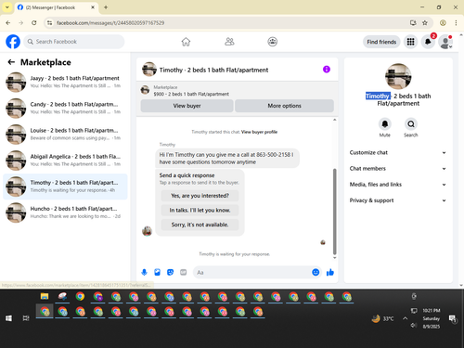Open the Candy conversation
464x348 pixels.
click(x=65, y=109)
